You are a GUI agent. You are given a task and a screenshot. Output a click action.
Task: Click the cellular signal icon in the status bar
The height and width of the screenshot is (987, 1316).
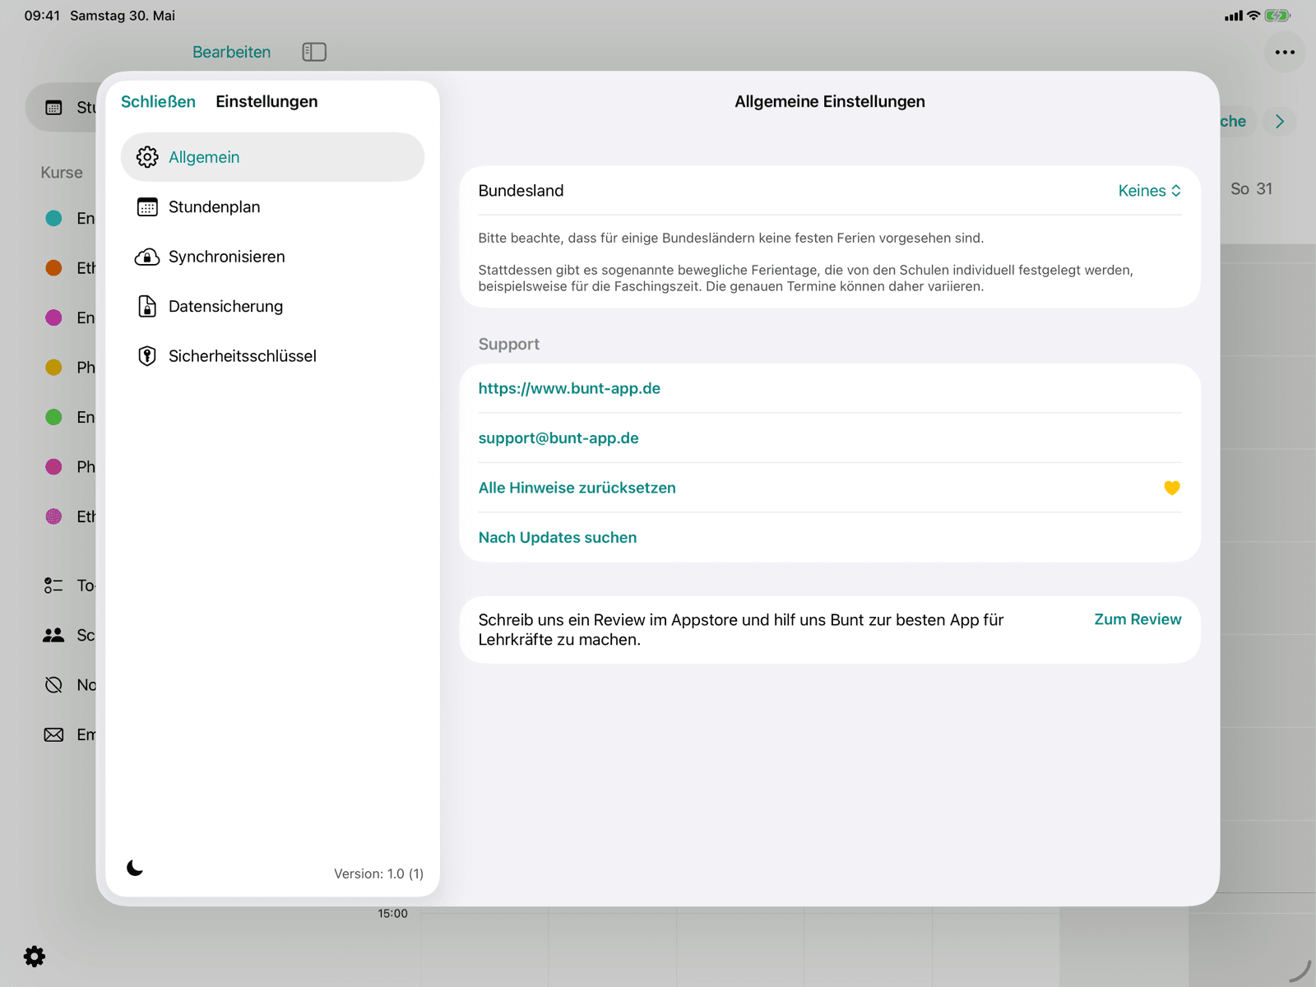click(1233, 16)
